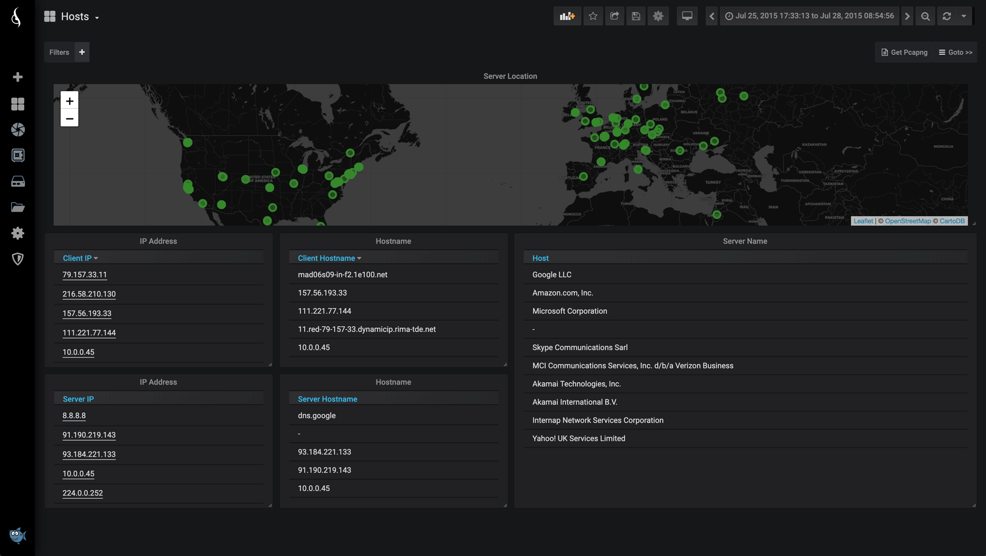Star this dashboard as favorite

(593, 16)
